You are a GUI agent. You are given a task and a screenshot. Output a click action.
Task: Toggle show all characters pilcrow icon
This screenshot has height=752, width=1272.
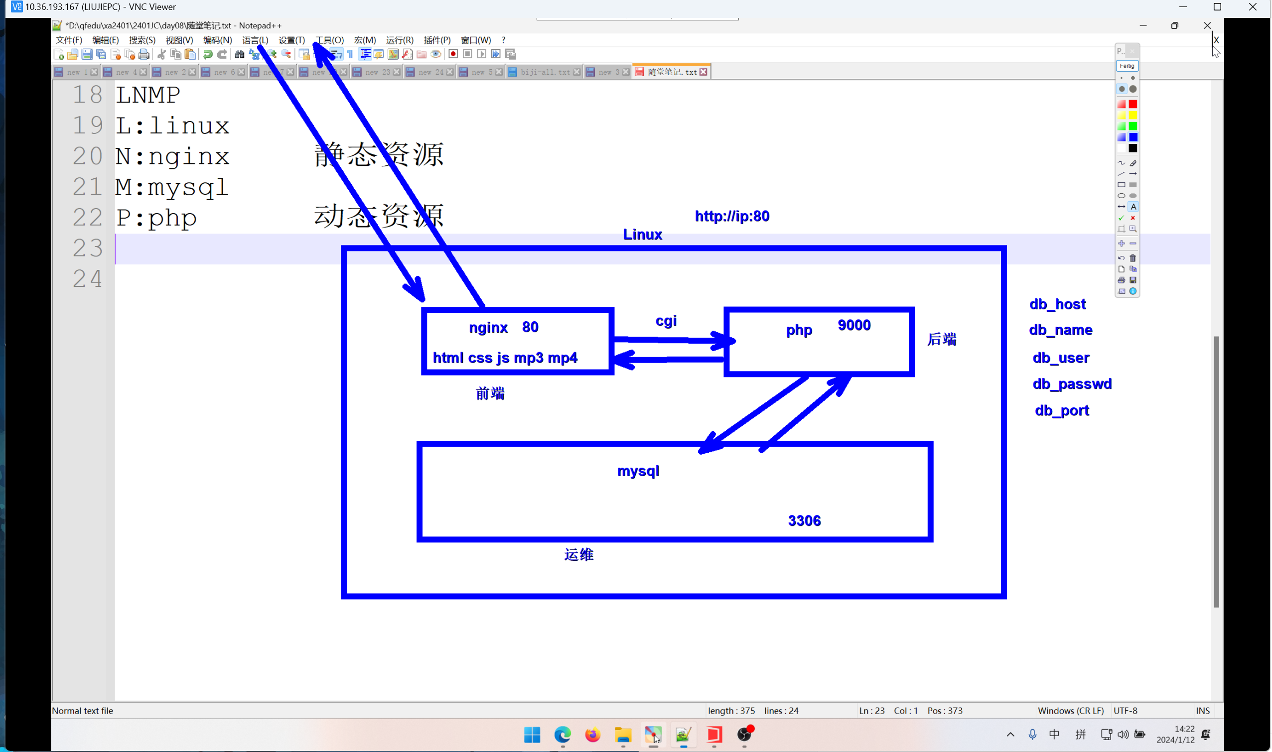tap(350, 54)
